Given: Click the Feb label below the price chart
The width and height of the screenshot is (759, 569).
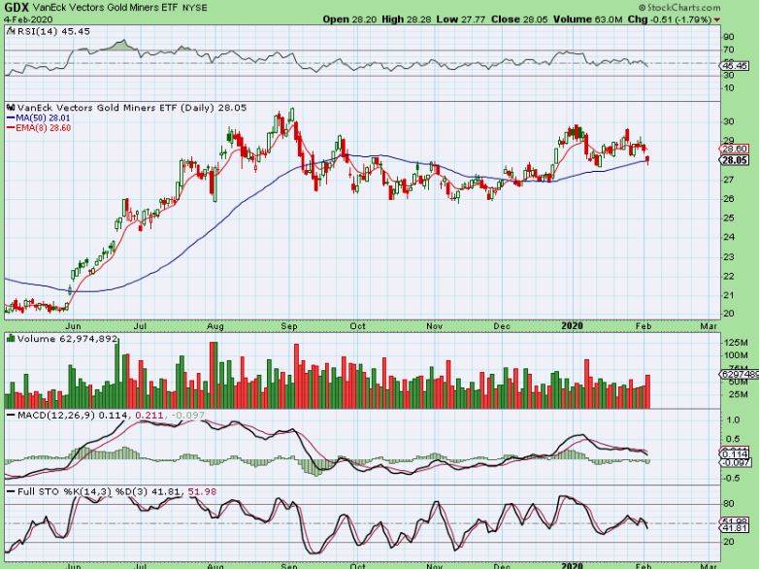Looking at the screenshot, I should click(x=643, y=326).
